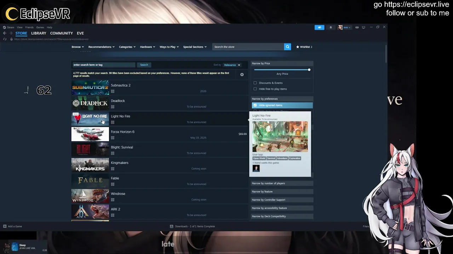Switch to the COMMUNITY tab
This screenshot has width=453, height=254.
tap(61, 33)
